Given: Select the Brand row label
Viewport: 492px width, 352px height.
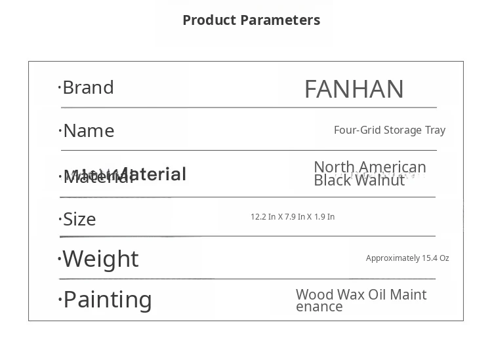Looking at the screenshot, I should [88, 88].
